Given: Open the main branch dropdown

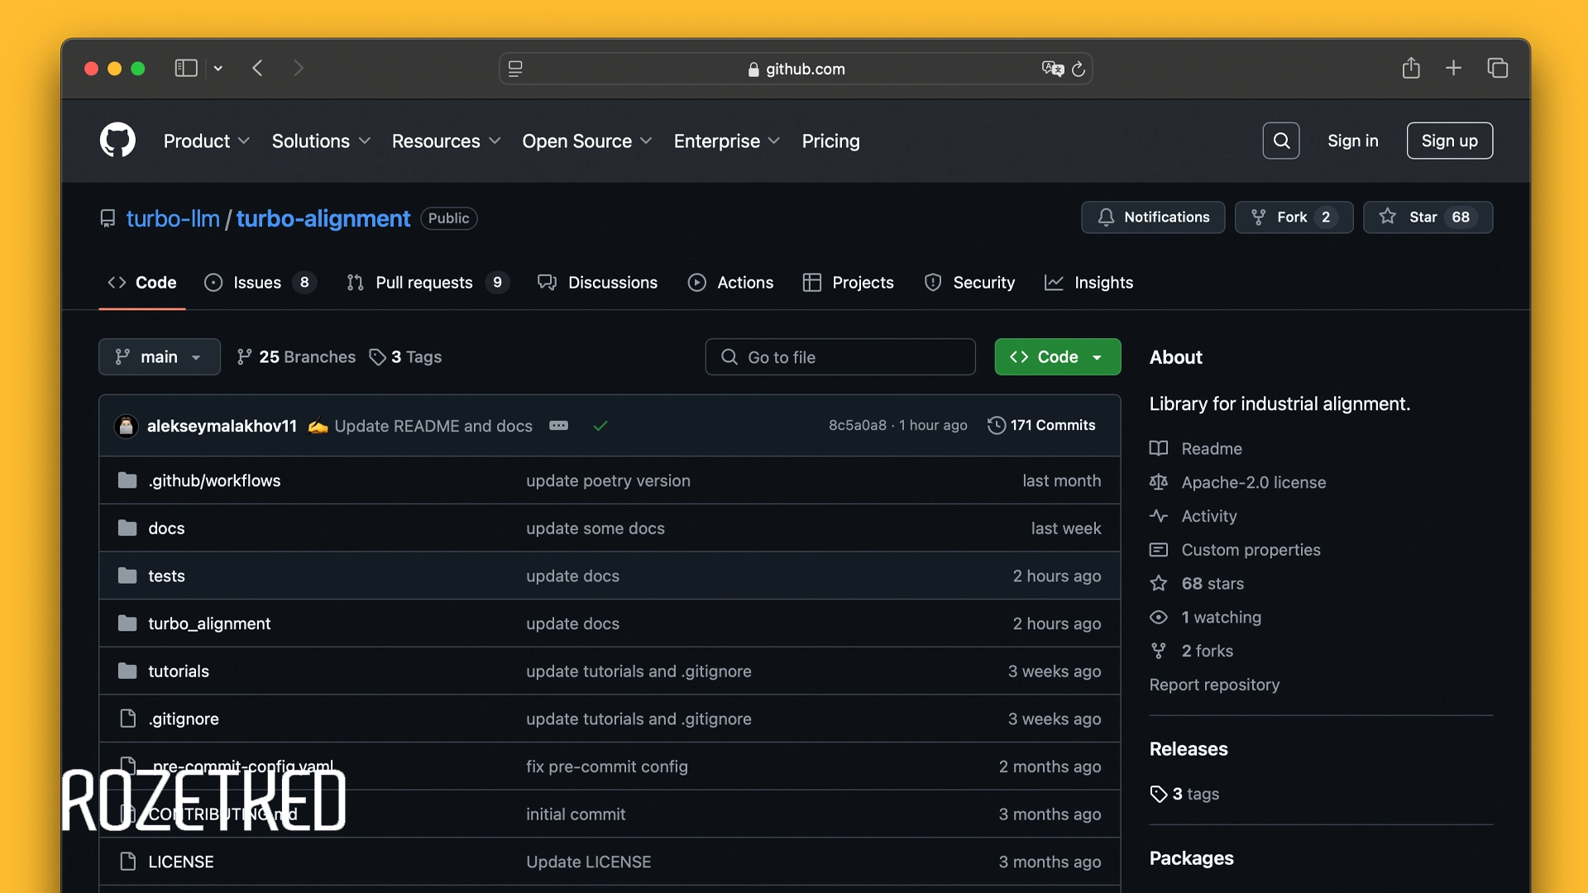Looking at the screenshot, I should click(160, 357).
